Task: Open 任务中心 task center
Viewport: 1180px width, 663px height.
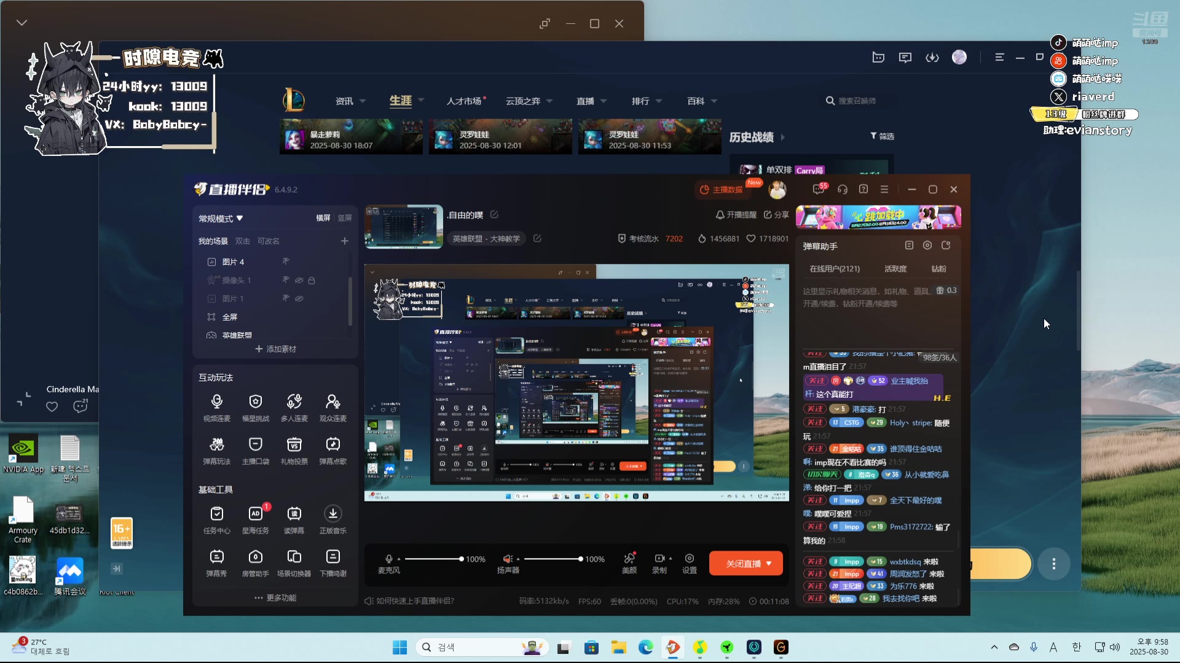Action: click(216, 514)
